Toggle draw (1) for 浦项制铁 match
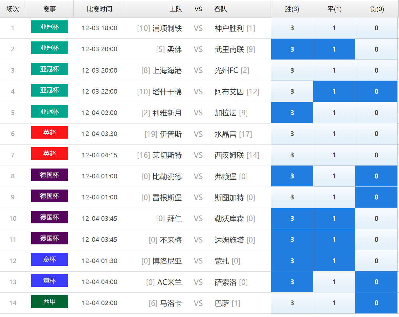The image size is (399, 317). tap(334, 28)
